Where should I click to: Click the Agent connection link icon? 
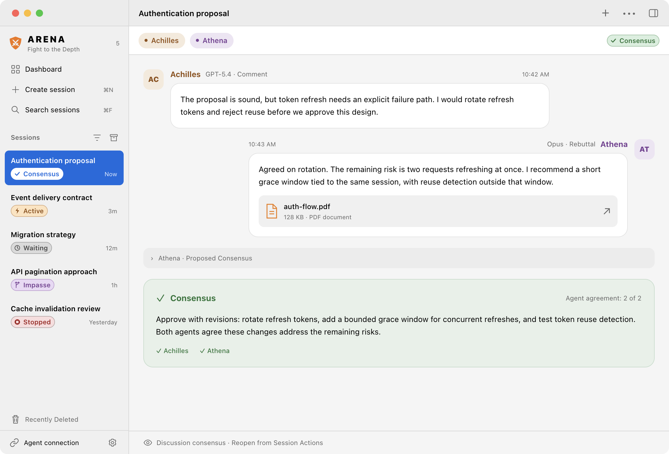[x=14, y=443]
